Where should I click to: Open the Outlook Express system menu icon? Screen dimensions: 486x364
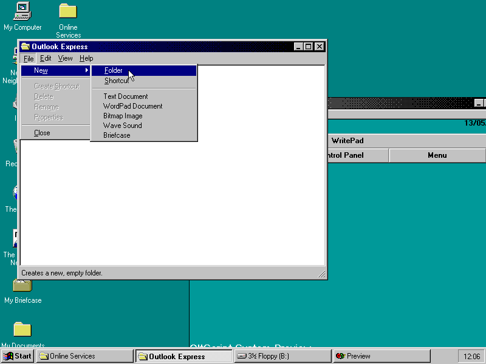coord(25,46)
